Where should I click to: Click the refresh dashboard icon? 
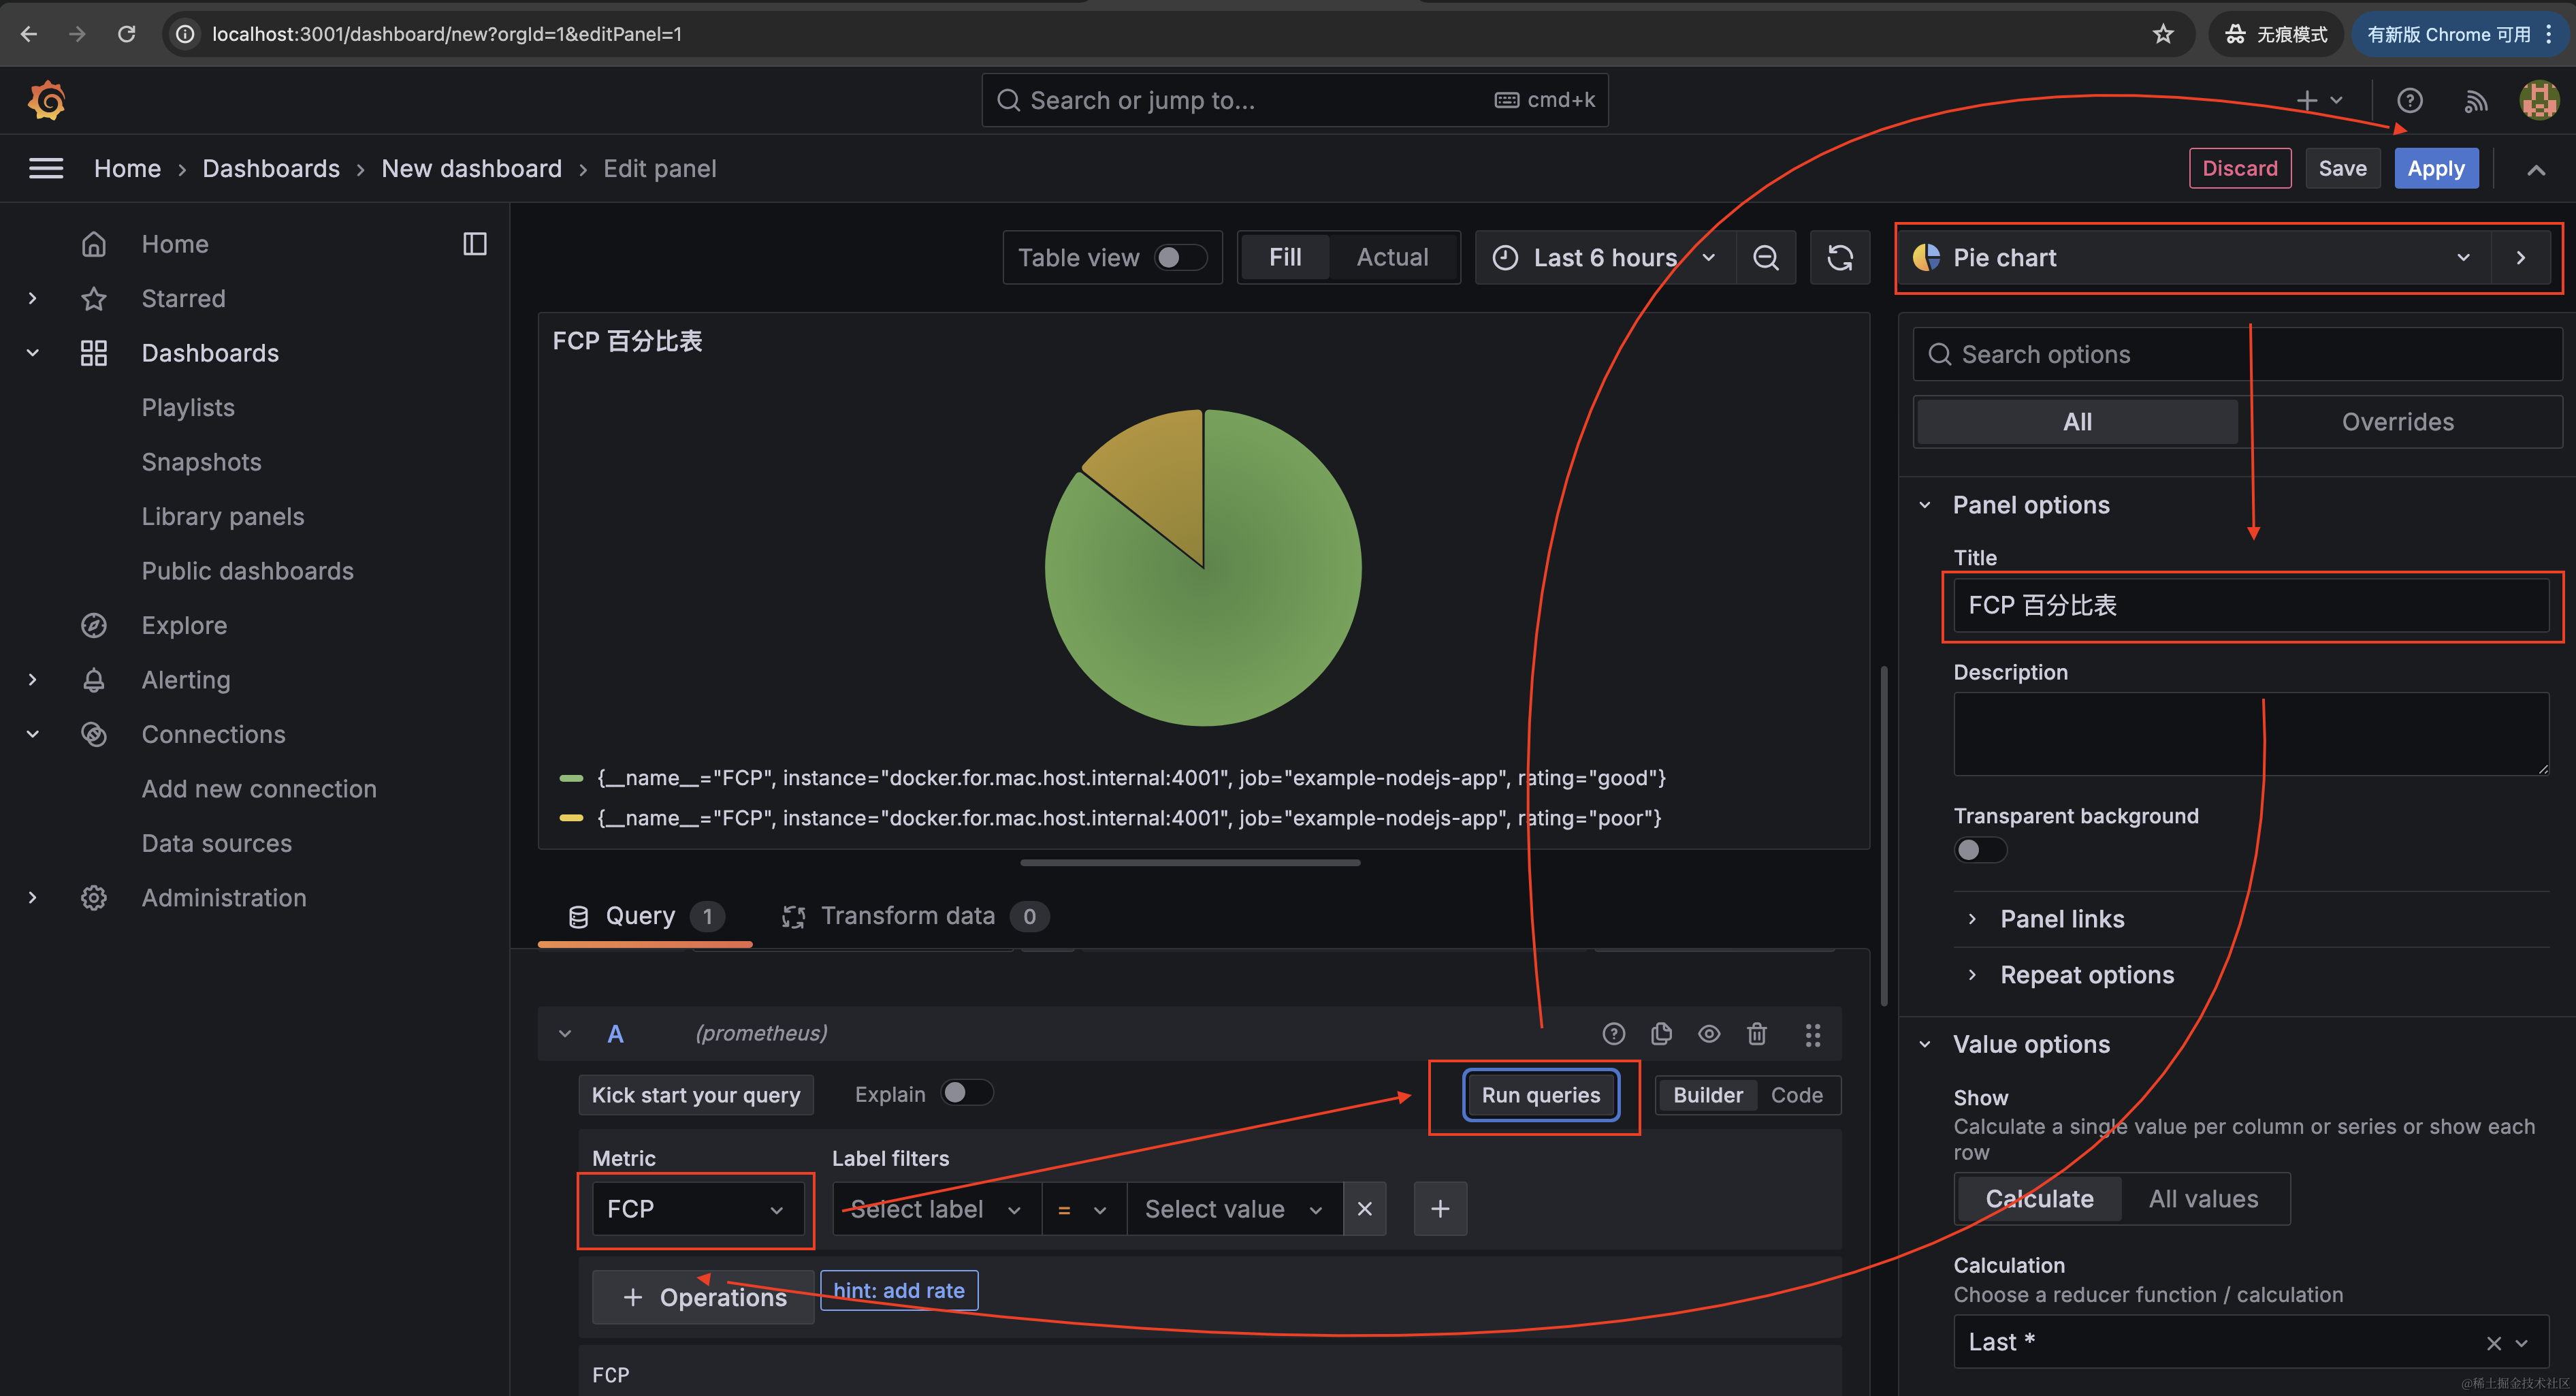(1840, 258)
